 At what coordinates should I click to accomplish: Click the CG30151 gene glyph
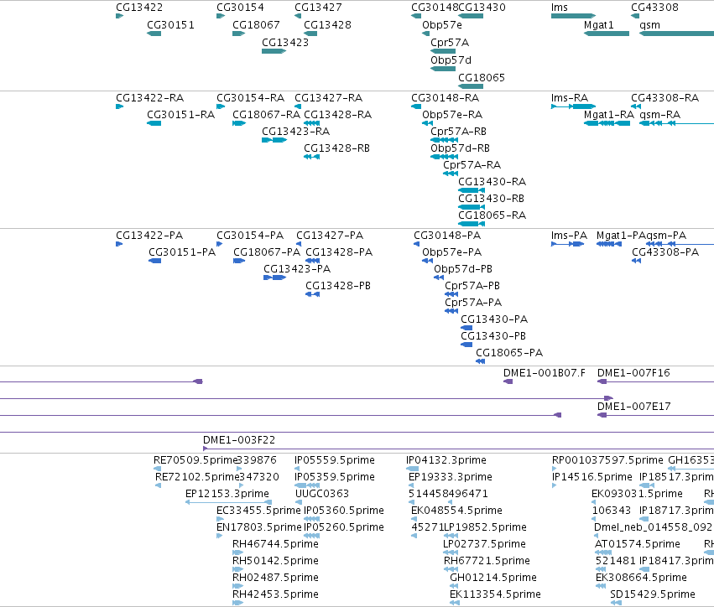154,34
